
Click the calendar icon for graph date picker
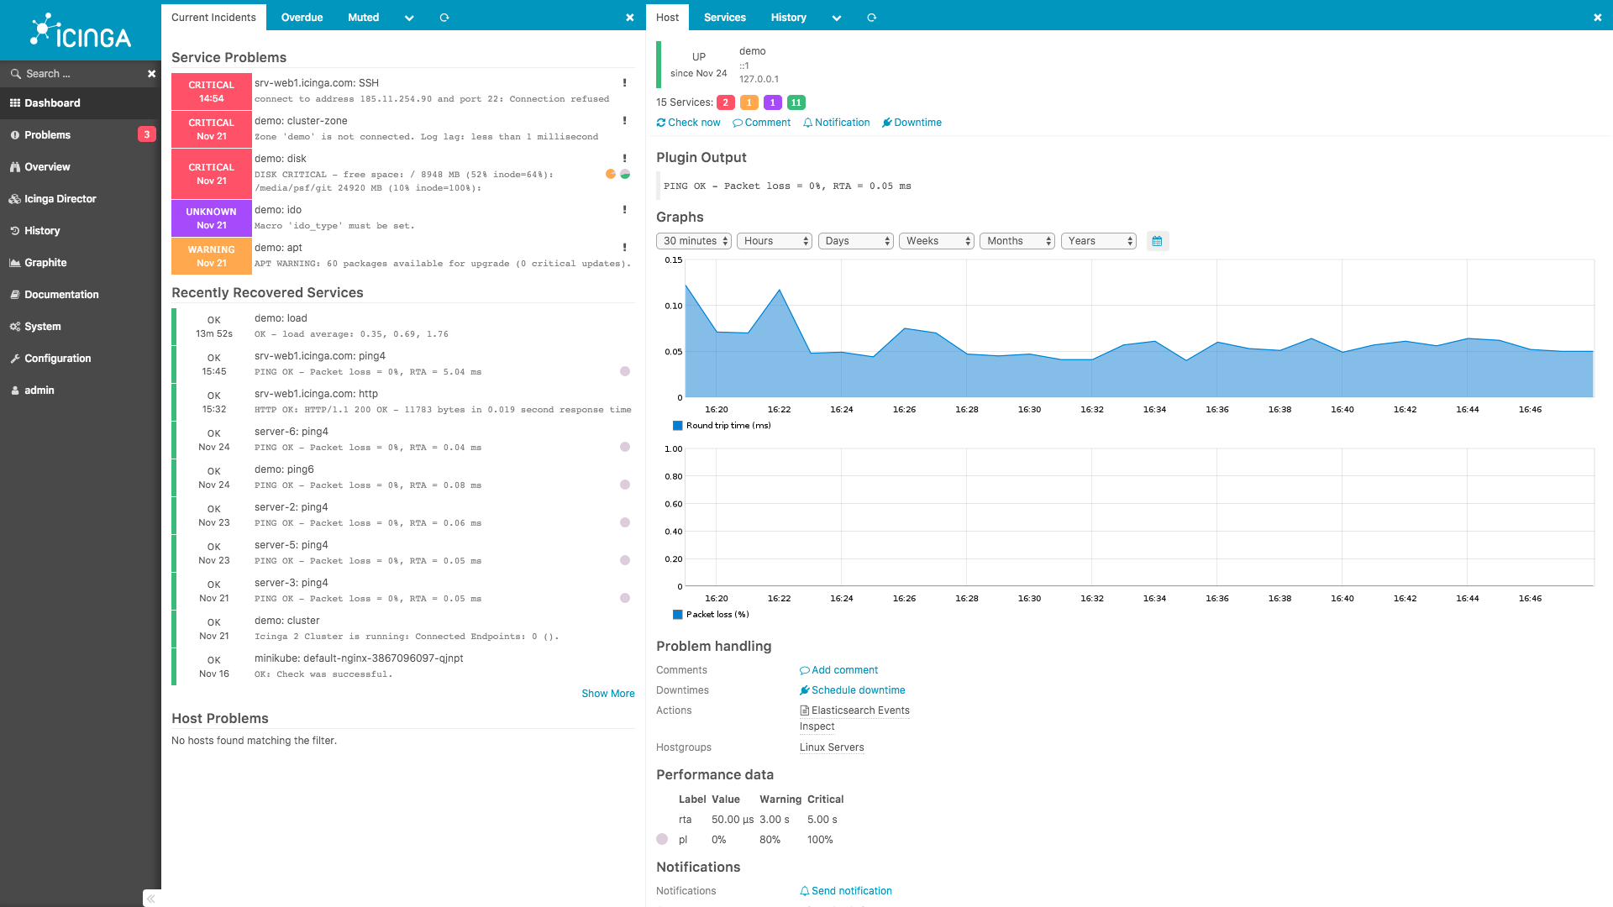[x=1158, y=240]
